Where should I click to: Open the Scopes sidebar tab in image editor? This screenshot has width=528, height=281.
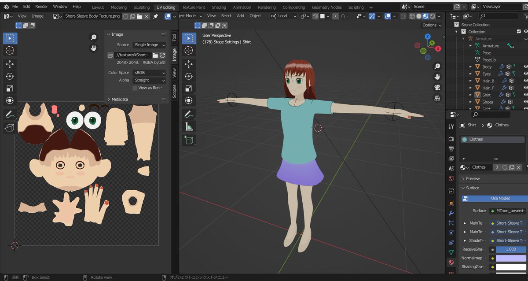[x=174, y=91]
